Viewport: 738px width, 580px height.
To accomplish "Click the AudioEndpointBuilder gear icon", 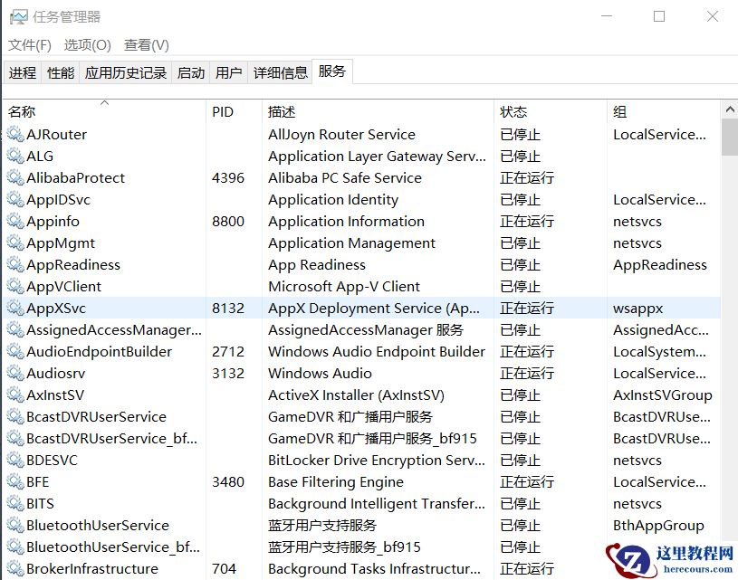I will (x=15, y=351).
